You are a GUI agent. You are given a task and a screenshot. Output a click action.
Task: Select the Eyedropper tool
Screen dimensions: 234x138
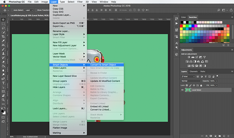coord(3,41)
